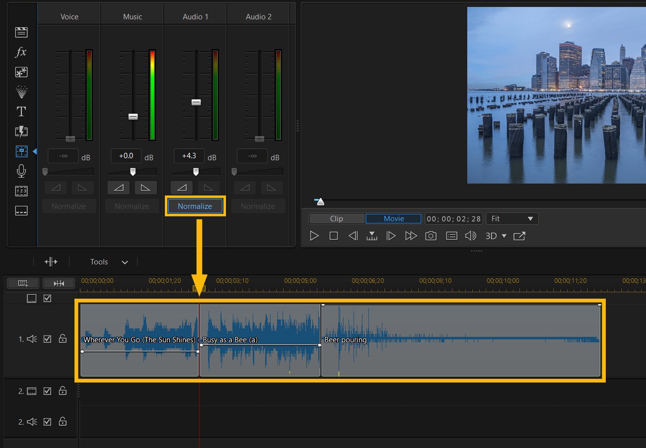Take a snapshot of the preview frame
The width and height of the screenshot is (646, 448).
tap(431, 236)
